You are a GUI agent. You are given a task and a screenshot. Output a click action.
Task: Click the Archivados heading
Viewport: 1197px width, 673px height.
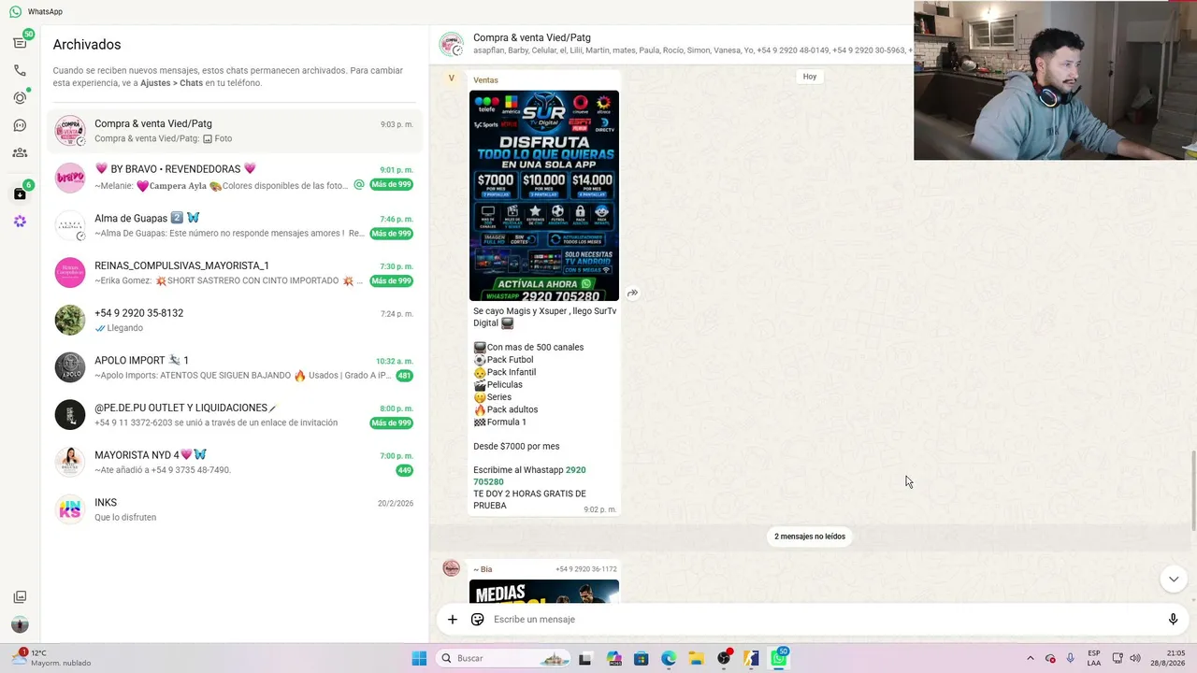(87, 45)
